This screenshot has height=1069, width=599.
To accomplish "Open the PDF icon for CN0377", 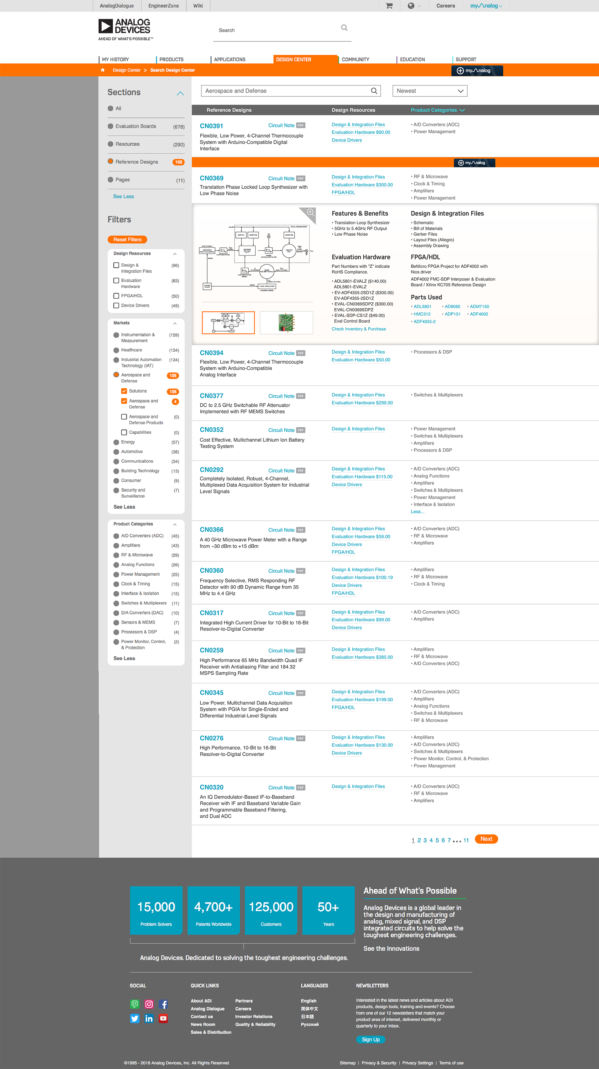I will click(301, 396).
